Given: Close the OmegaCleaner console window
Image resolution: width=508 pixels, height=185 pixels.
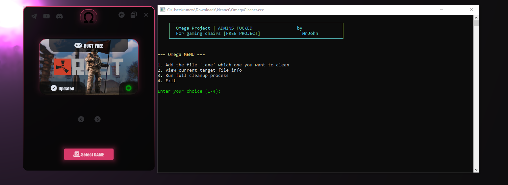Looking at the screenshot, I should pyautogui.click(x=471, y=10).
